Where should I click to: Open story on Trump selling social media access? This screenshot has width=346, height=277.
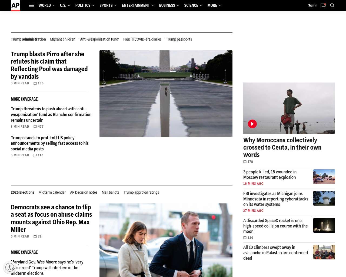pyautogui.click(x=50, y=143)
